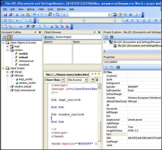
Task: Click the foreground color A icon
Action: tap(144, 20)
